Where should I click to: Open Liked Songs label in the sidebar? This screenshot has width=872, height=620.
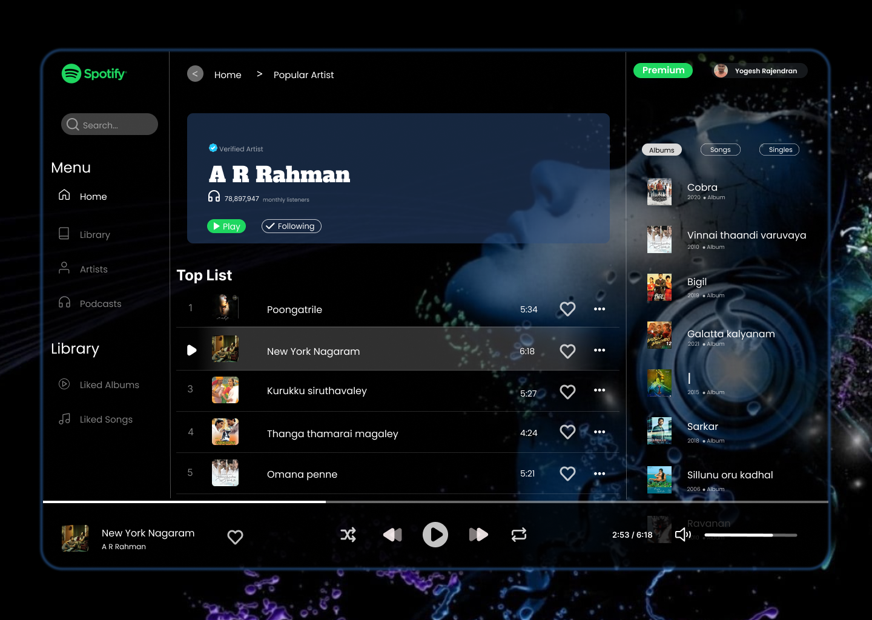[x=106, y=420]
